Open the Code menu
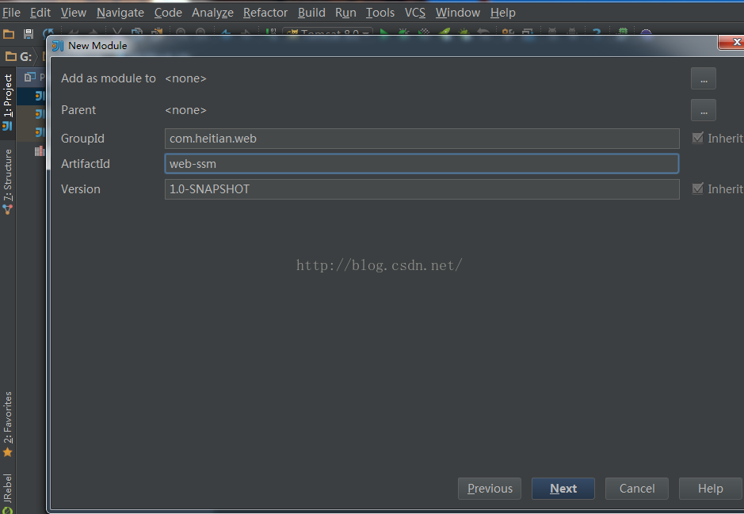Viewport: 744px width, 514px height. (x=168, y=13)
